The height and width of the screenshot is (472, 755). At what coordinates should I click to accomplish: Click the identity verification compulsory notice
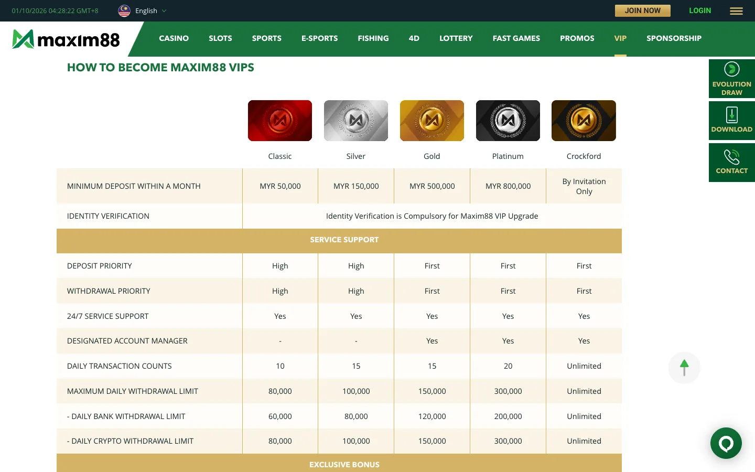pyautogui.click(x=432, y=216)
